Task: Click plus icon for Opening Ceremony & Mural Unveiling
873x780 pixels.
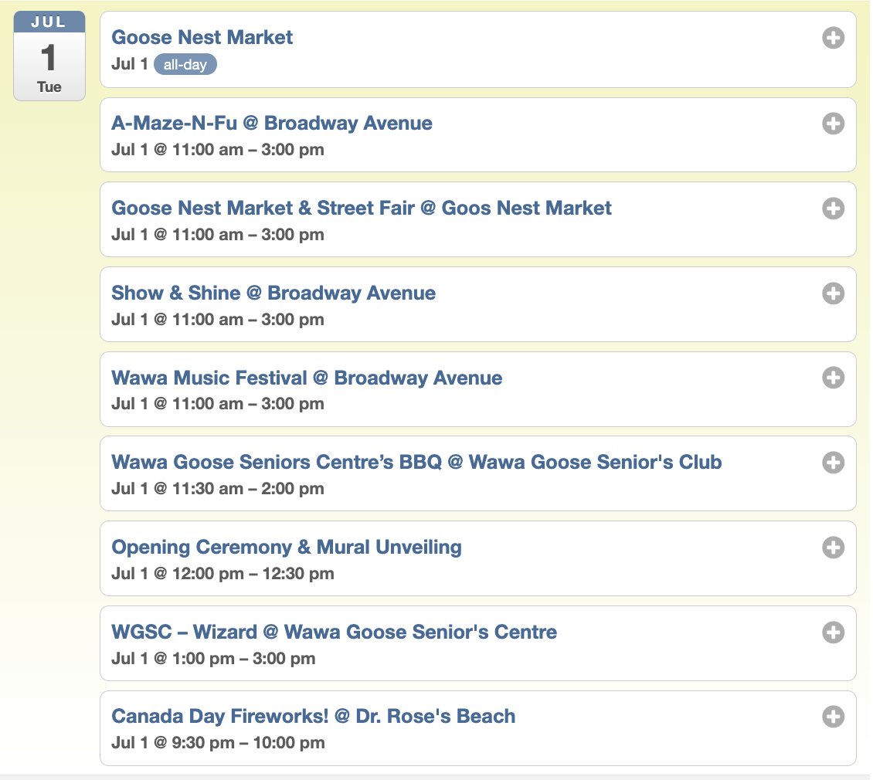Action: (x=833, y=548)
